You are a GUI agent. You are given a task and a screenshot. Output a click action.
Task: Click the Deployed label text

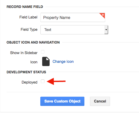click(x=30, y=82)
